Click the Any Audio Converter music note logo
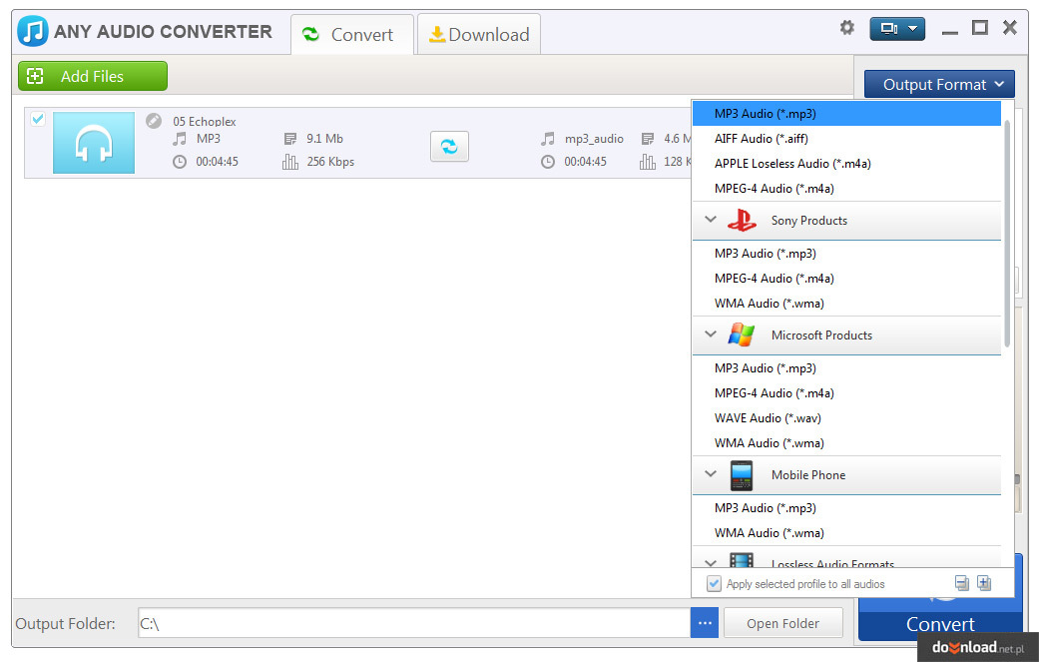 (33, 31)
